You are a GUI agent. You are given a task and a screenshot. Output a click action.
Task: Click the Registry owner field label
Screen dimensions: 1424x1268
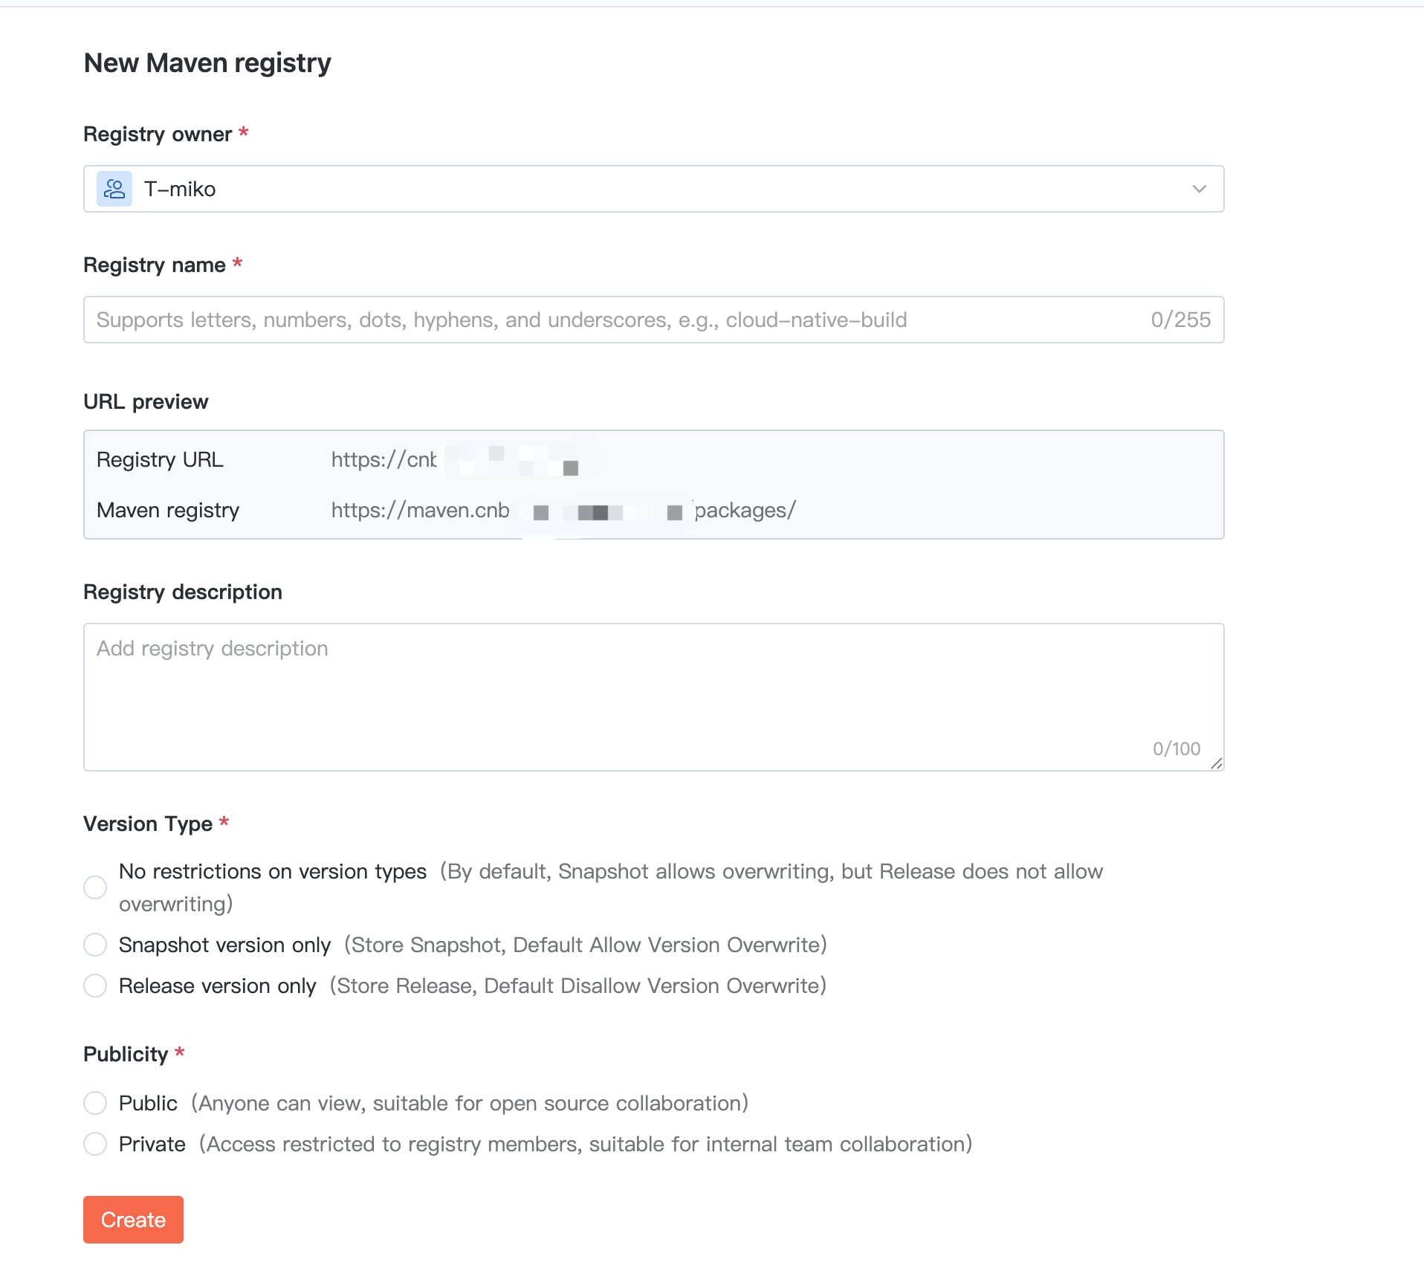158,135
